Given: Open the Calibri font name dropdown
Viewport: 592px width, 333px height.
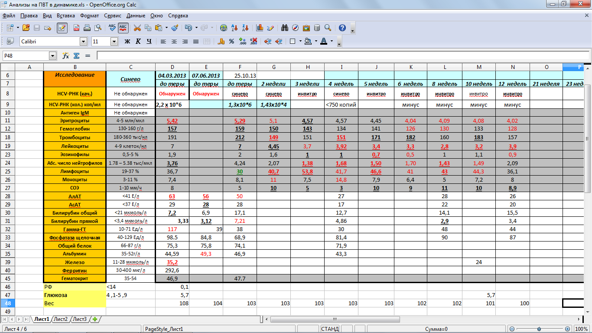Looking at the screenshot, I should (x=83, y=42).
